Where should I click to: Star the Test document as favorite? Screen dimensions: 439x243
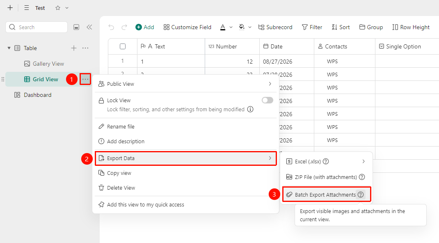(x=58, y=8)
